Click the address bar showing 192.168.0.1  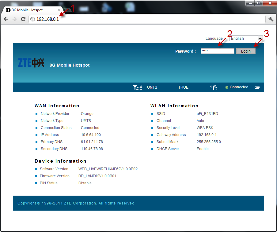[147, 19]
